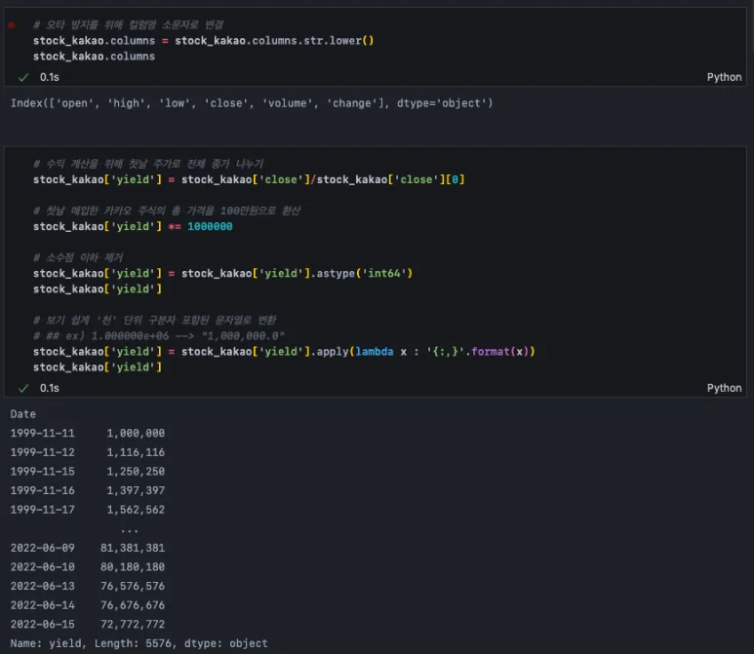Click the stock_kakao.columns line ending first cell
This screenshot has height=654, width=754.
click(x=94, y=57)
